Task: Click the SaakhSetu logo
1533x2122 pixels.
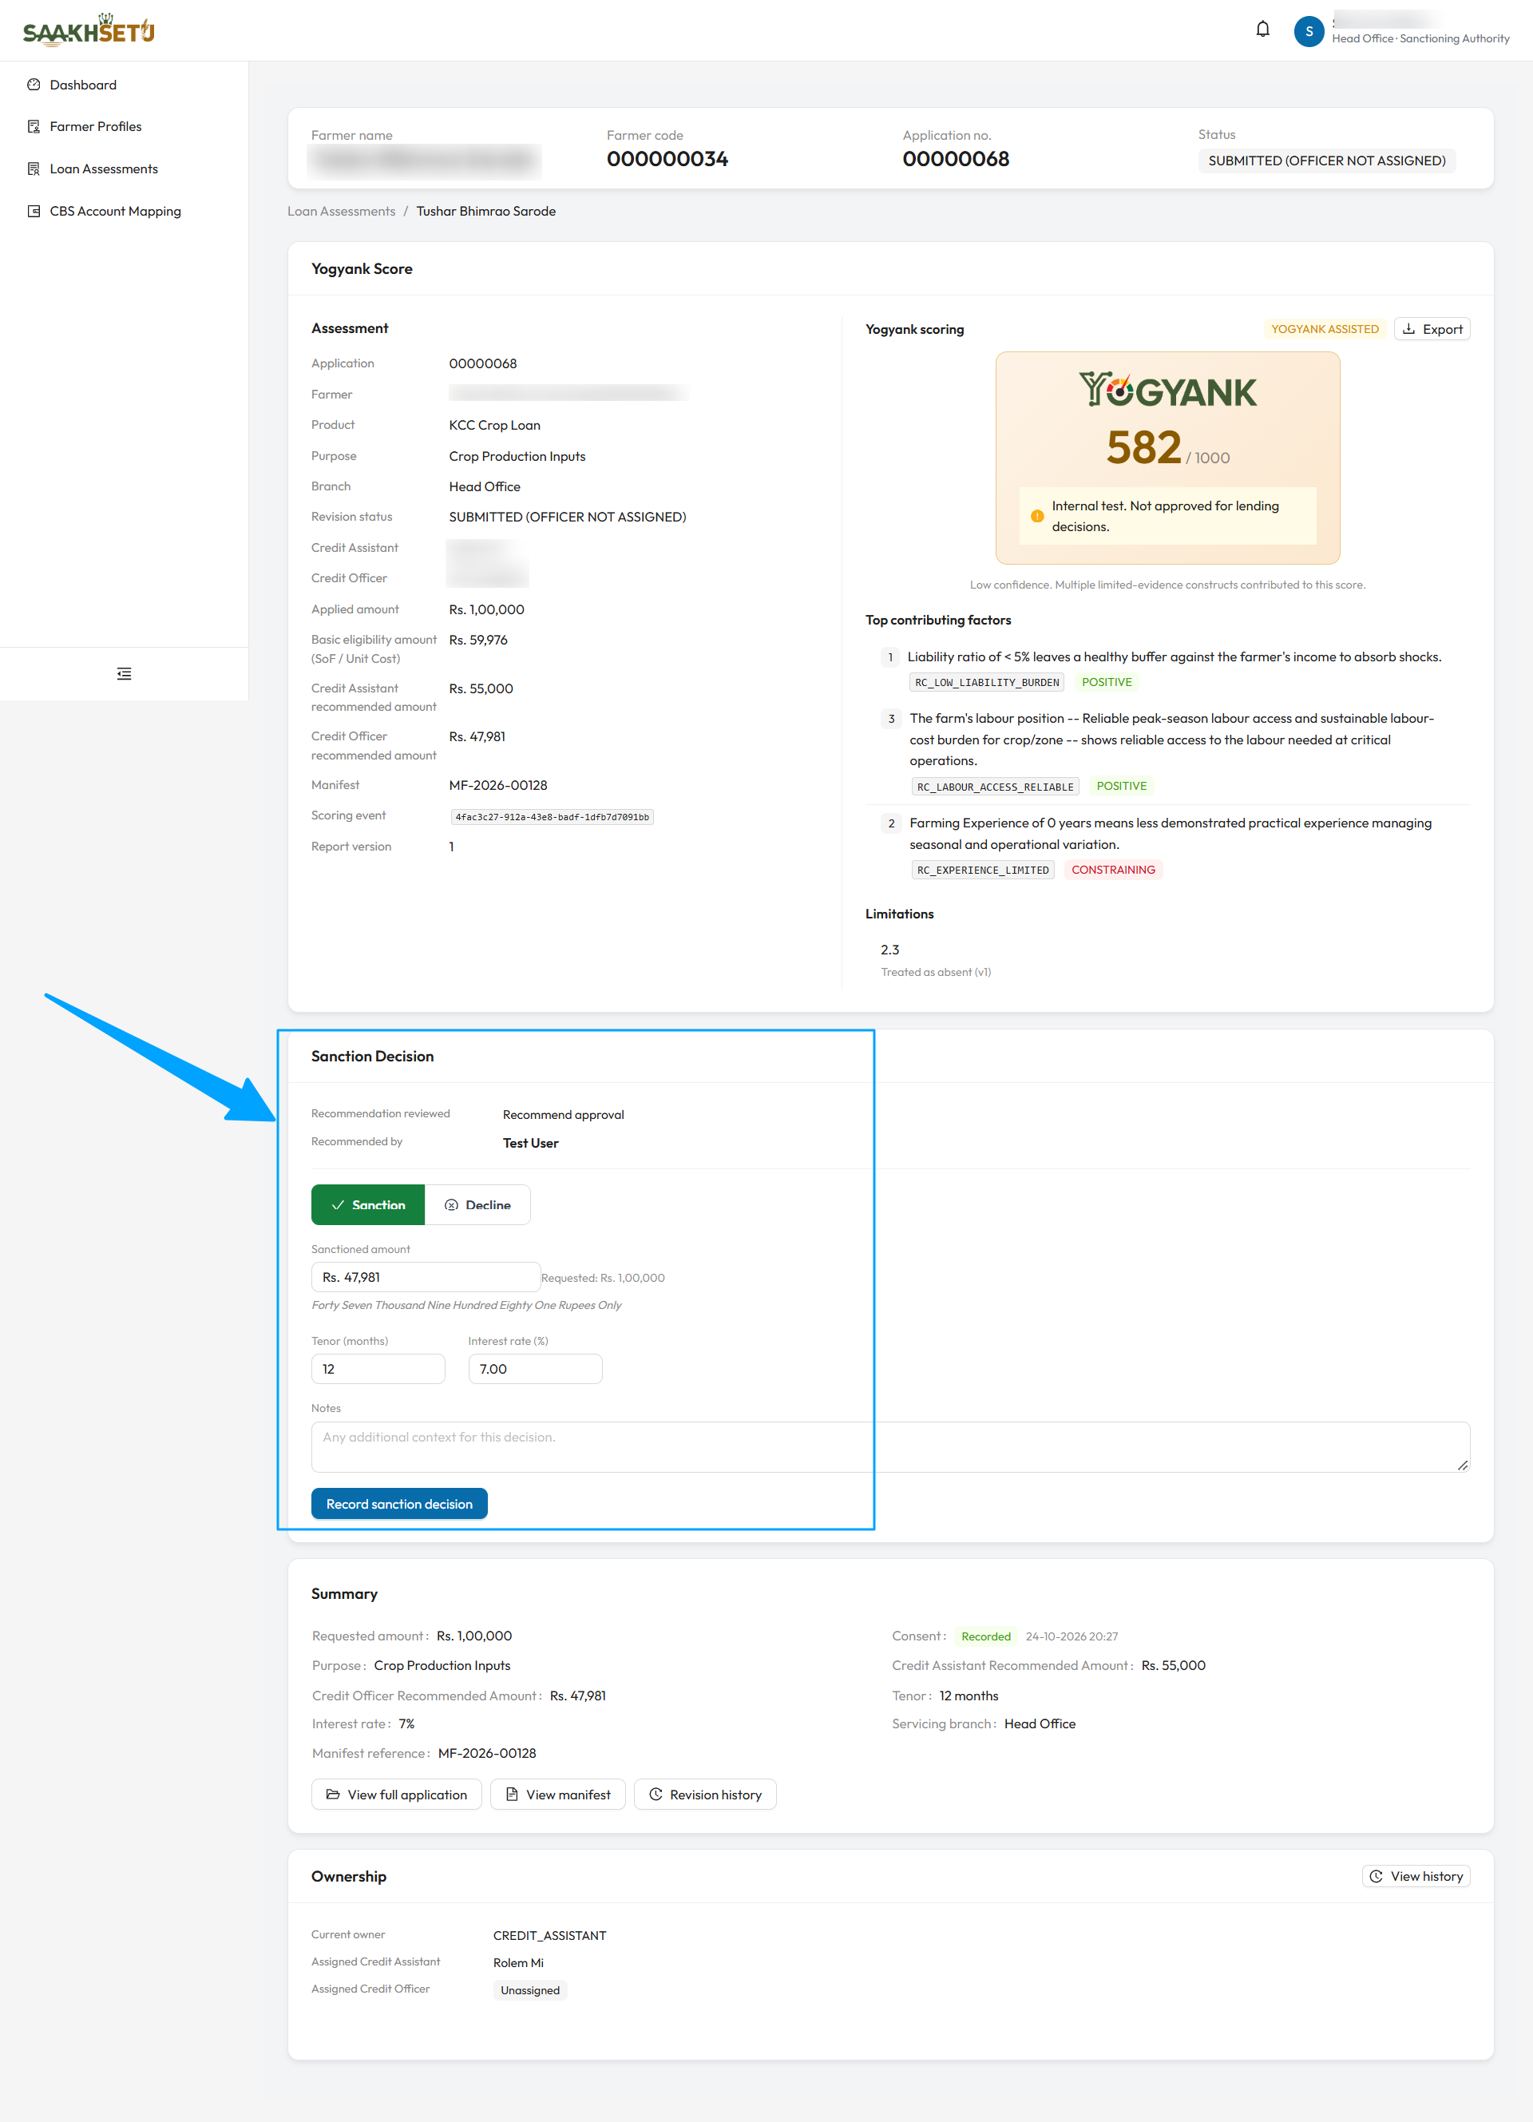Action: coord(89,31)
